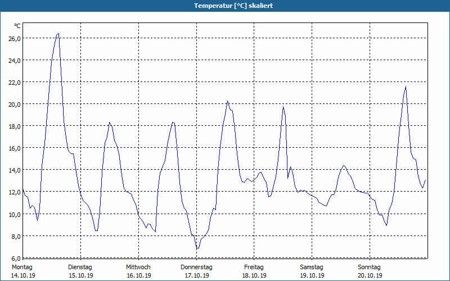
Task: Click the 26,0 axis value
Action: click(x=15, y=38)
